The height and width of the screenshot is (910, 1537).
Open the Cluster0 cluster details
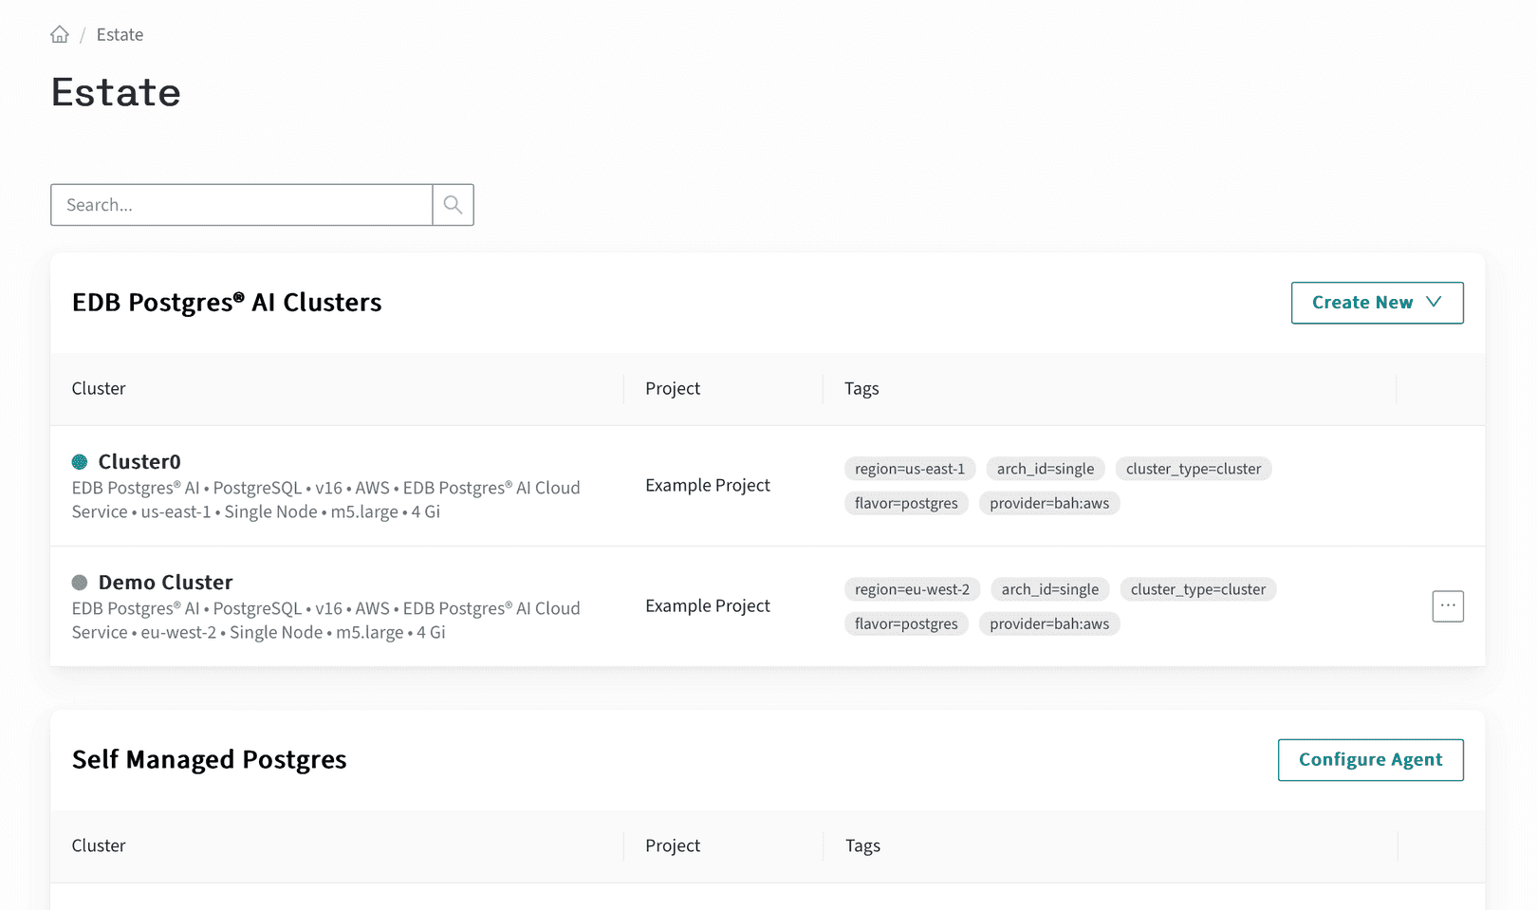point(139,461)
